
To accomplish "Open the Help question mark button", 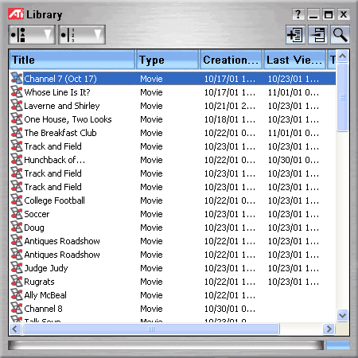I will coord(298,14).
